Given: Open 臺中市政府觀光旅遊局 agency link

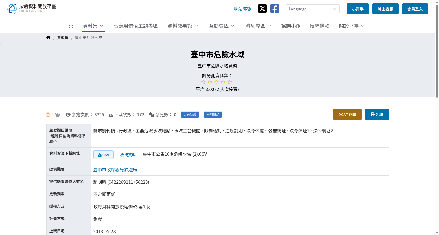Looking at the screenshot, I should 115,170.
